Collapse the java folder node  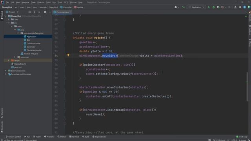(15, 30)
